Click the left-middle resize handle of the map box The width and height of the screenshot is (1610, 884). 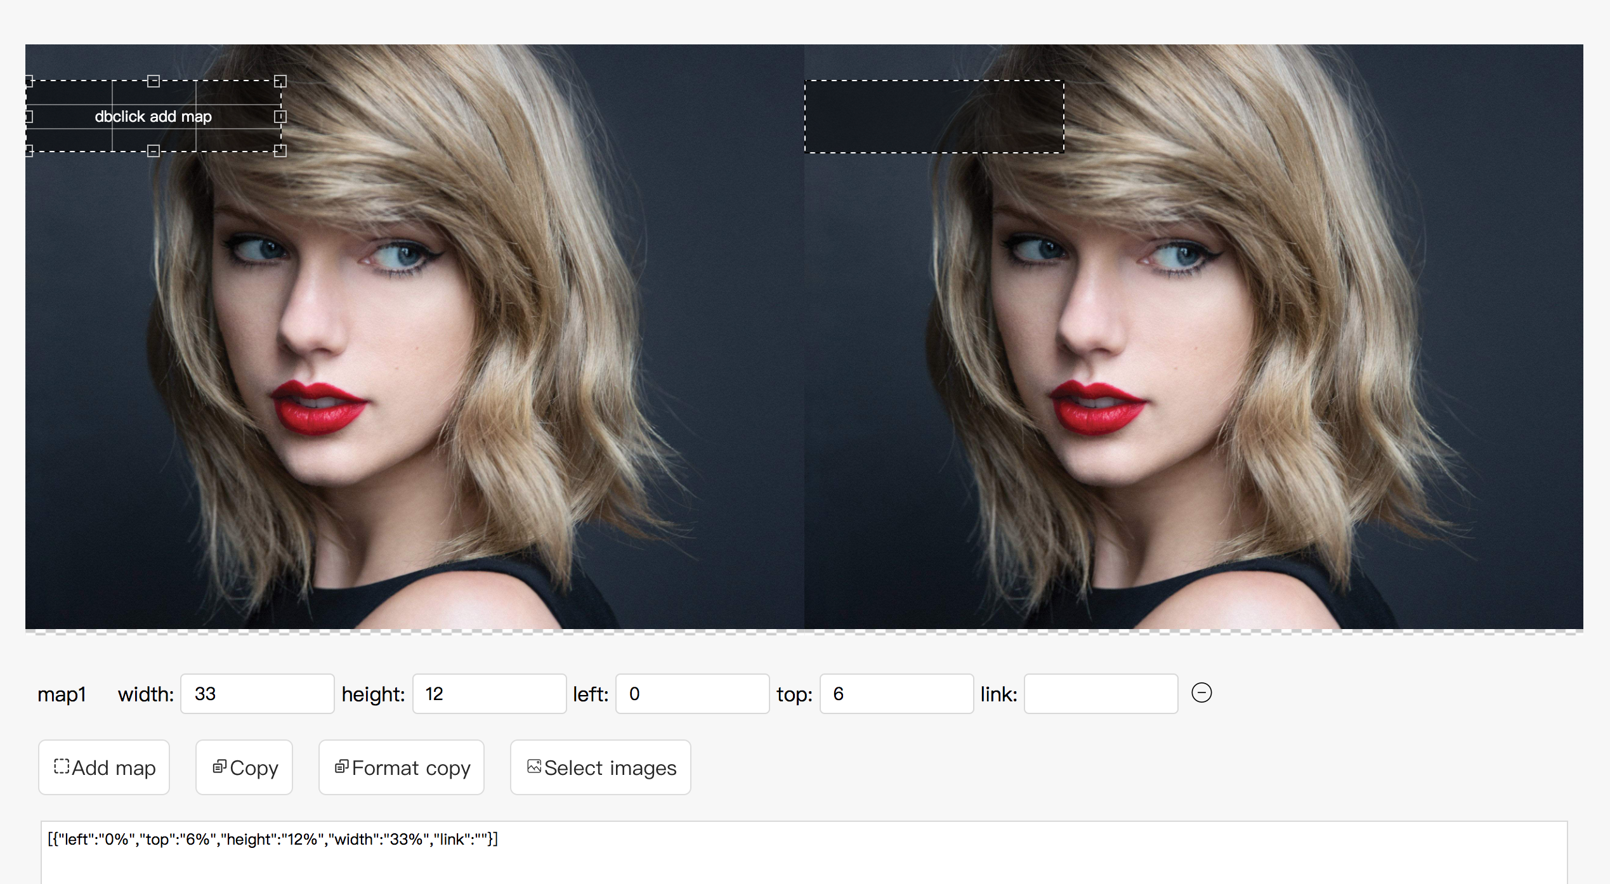pos(29,117)
